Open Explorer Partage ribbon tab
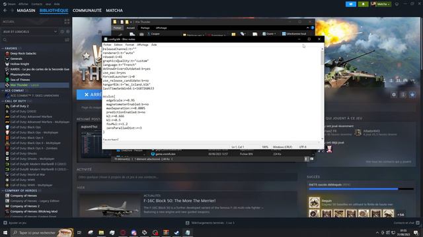 point(145,28)
